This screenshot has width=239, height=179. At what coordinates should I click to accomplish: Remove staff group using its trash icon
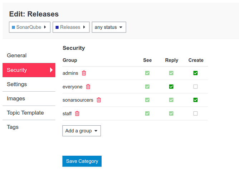(77, 113)
